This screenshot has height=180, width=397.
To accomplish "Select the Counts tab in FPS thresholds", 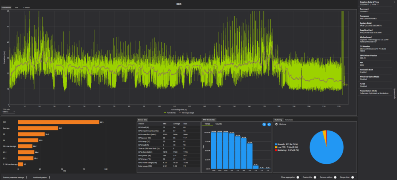I will click(x=218, y=124).
